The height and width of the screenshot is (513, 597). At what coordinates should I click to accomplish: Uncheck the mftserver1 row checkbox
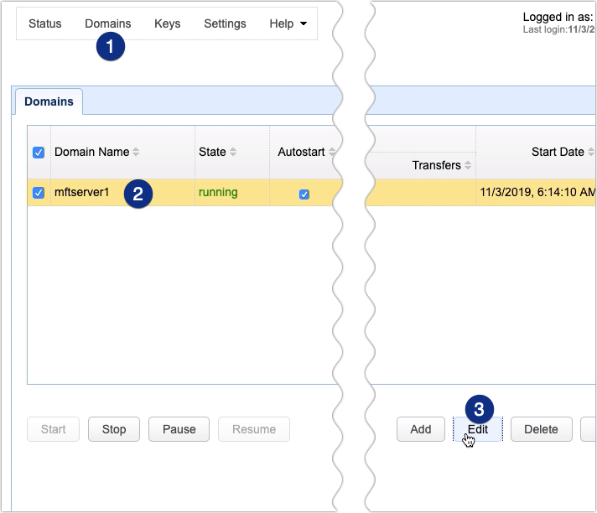39,193
